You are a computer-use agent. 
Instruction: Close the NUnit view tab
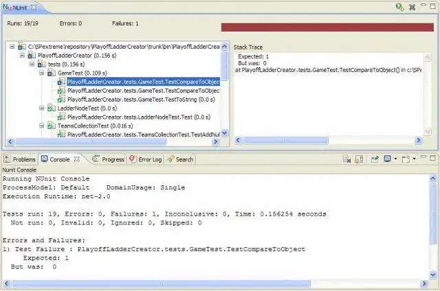34,8
